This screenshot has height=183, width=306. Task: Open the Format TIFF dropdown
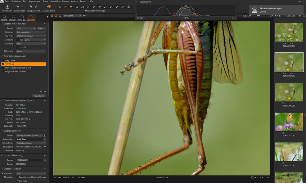[26, 28]
